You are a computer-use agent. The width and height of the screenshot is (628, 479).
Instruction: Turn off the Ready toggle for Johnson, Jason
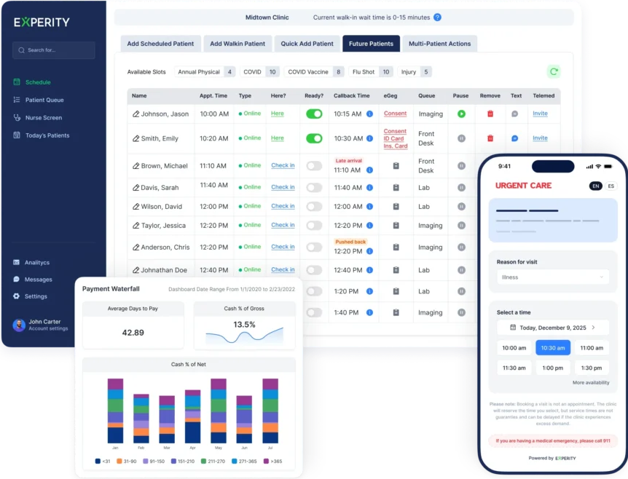[314, 114]
